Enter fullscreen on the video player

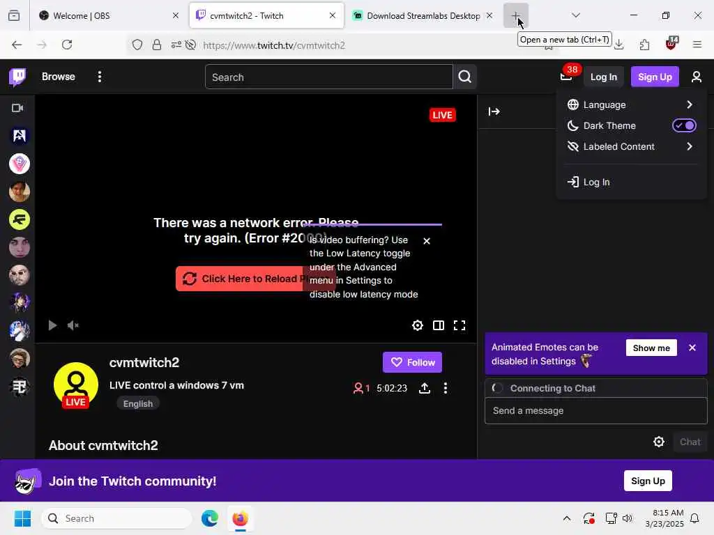point(459,325)
